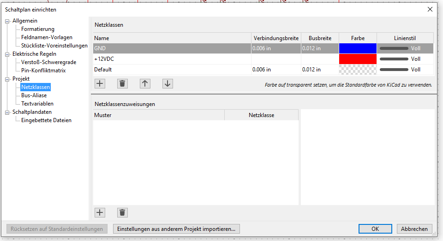Click Abbrechen to cancel
Image resolution: width=443 pixels, height=241 pixels.
coord(414,229)
